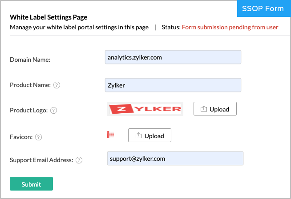Viewport: 291px width, 199px height.
Task: Upload a new Favicon file
Action: pos(150,135)
